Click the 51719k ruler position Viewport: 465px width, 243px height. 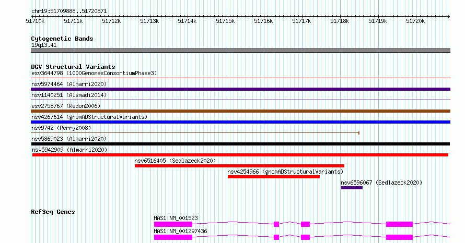point(378,21)
